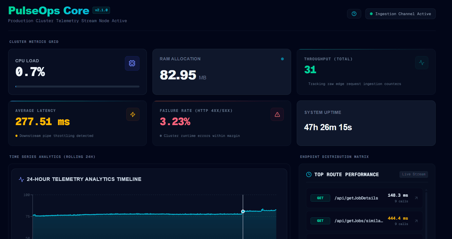Click the 24-Hour Telemetry Analytics Timeline title
Viewport: 452px width, 239px height.
[84, 179]
